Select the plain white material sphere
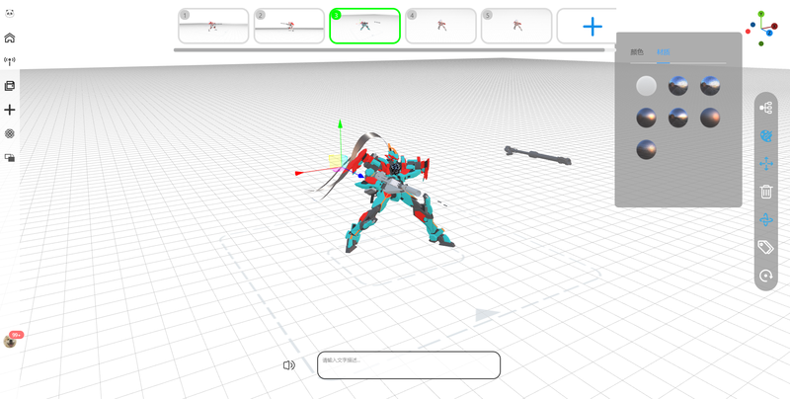 [x=646, y=86]
